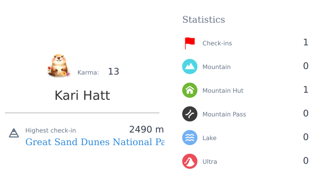
Task: Click the Mountain Hut count of 1
Action: click(306, 90)
